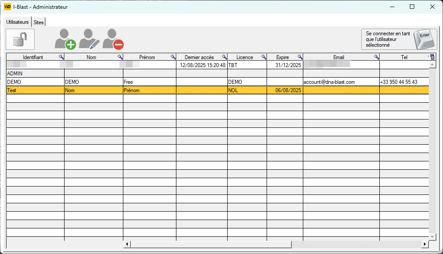Image resolution: width=443 pixels, height=254 pixels.
Task: Select the ADMIN user row
Action: pos(35,73)
